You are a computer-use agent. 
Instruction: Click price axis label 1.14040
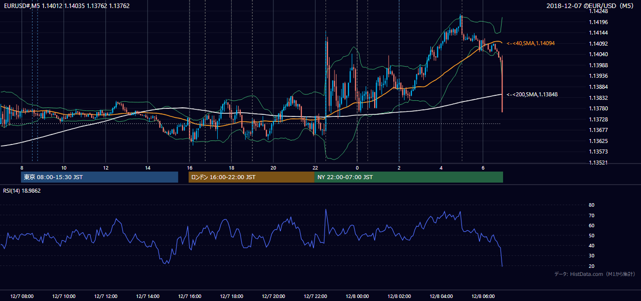pyautogui.click(x=598, y=54)
